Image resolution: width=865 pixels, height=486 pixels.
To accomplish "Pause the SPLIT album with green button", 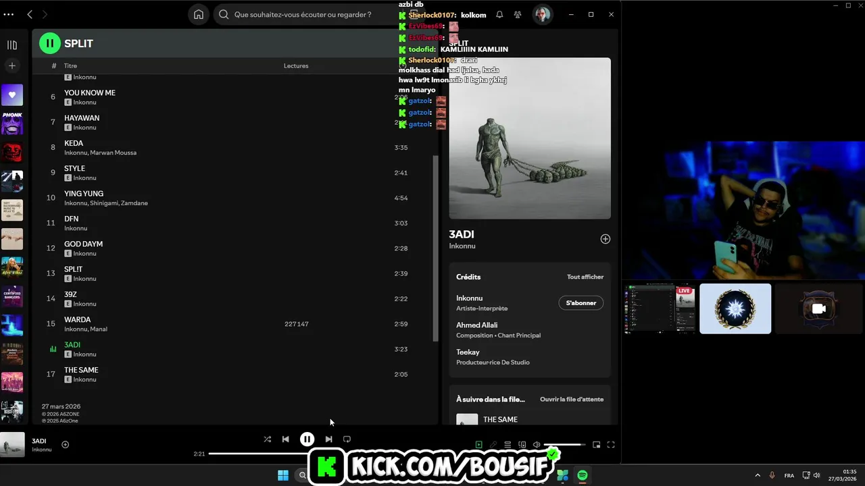I will point(49,43).
